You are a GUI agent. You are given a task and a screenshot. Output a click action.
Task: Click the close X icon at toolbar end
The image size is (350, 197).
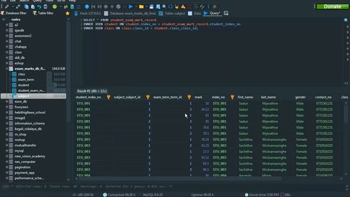pos(214,7)
